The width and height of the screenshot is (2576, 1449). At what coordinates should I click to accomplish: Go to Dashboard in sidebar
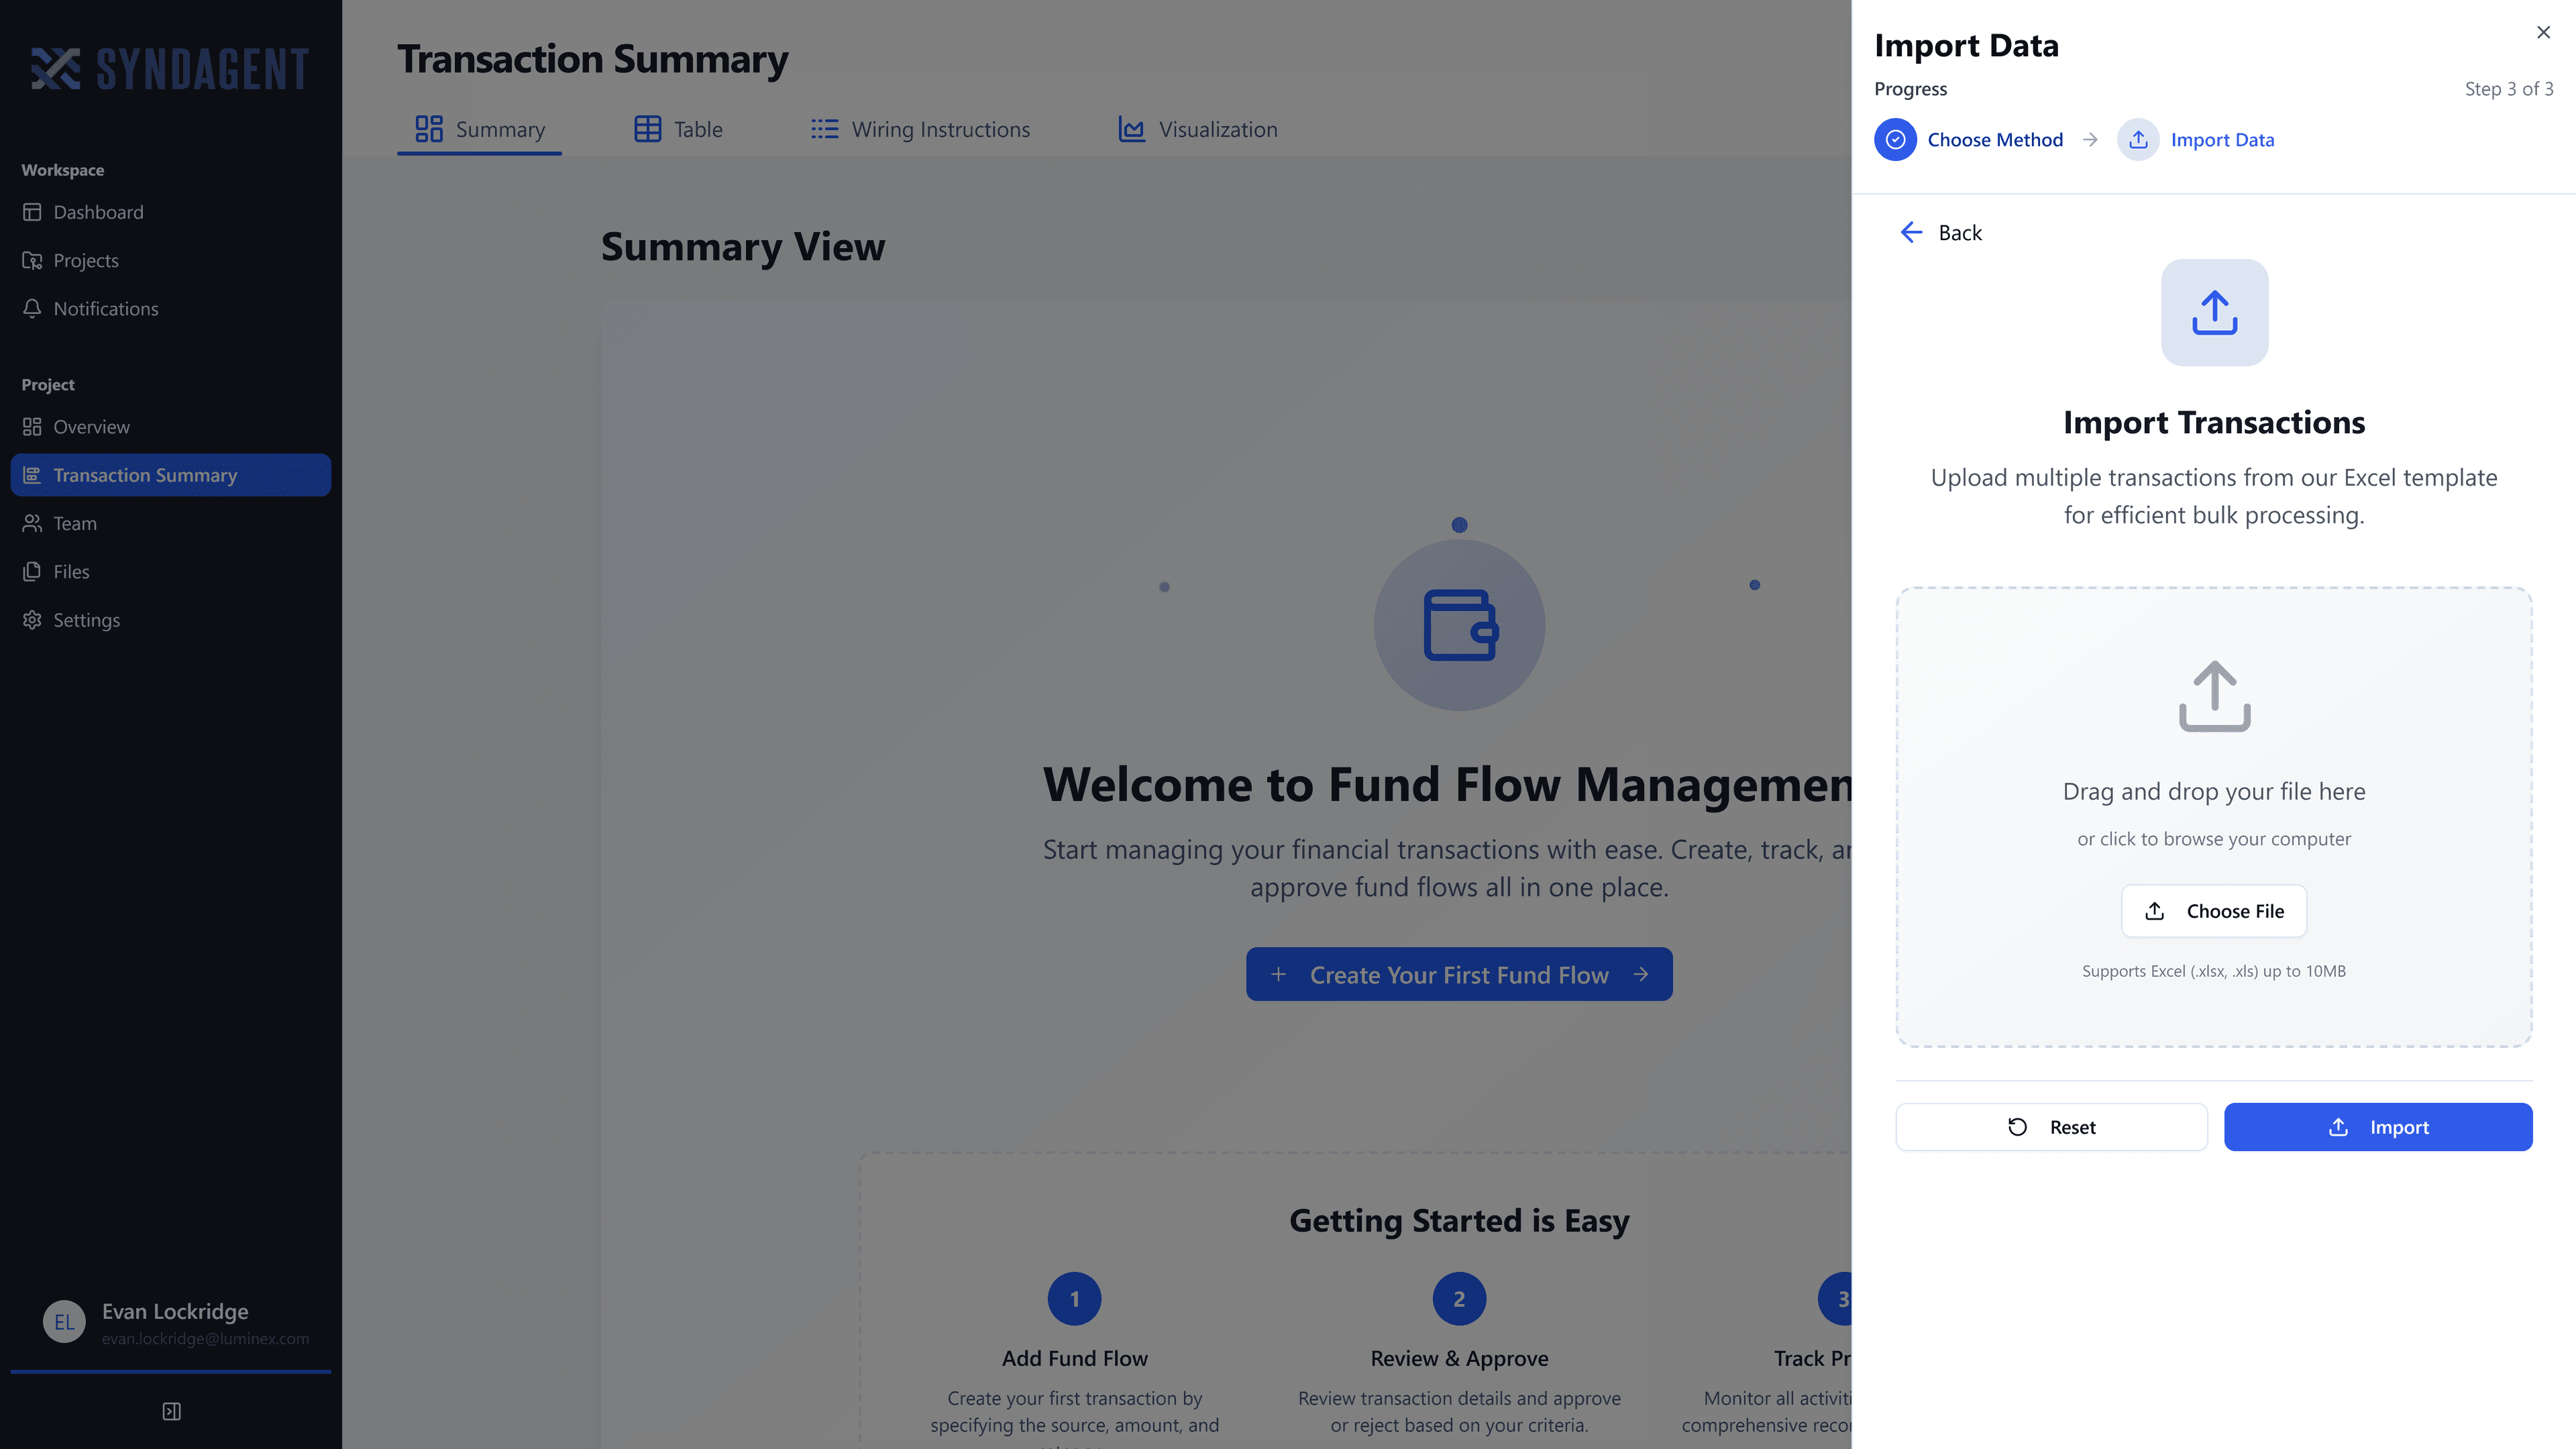click(171, 212)
